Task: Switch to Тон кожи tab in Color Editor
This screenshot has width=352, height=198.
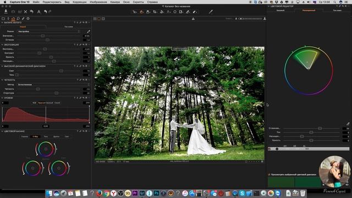Action: (x=337, y=10)
